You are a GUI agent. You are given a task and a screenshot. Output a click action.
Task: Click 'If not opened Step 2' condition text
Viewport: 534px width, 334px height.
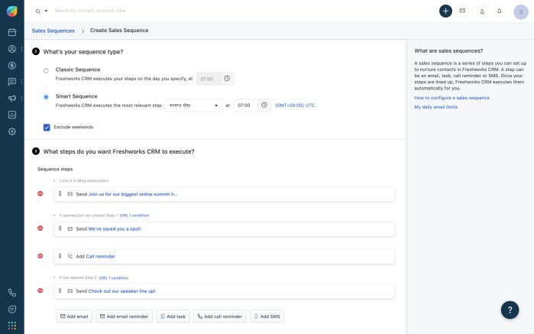point(78,277)
